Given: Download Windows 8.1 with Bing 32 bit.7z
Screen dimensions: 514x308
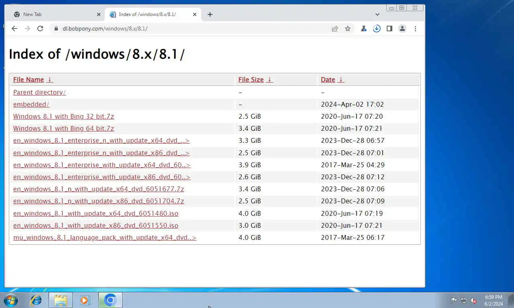Looking at the screenshot, I should pos(63,116).
